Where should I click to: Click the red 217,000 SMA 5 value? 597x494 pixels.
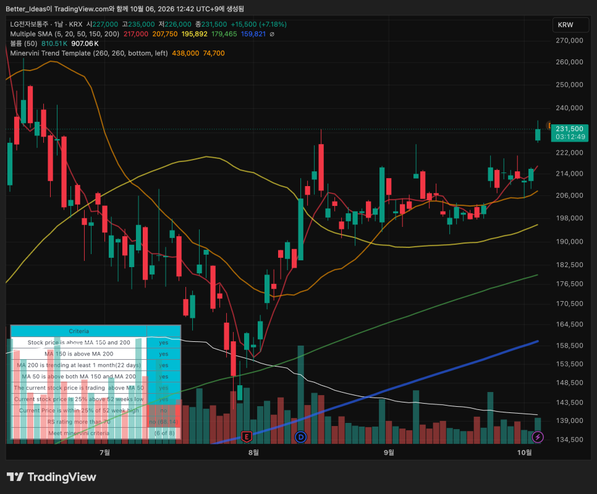(136, 34)
